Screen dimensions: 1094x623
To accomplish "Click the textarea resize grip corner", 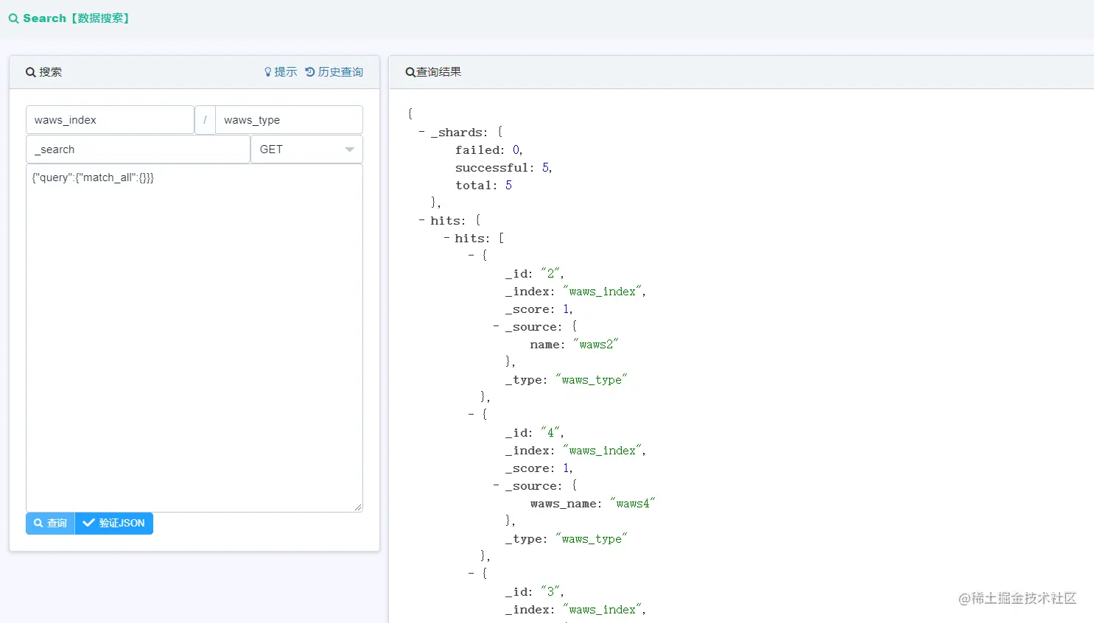I will (358, 507).
